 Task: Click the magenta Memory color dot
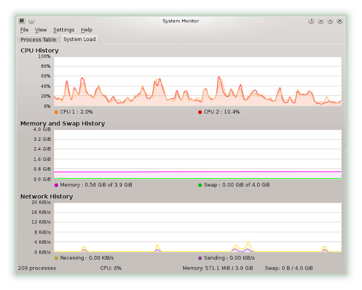click(56, 185)
